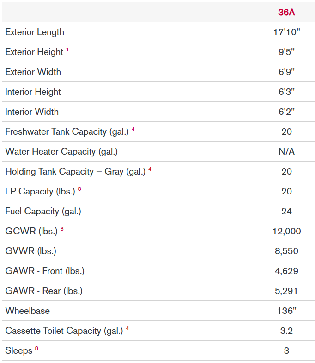Click the Water Heater Capacity N/A value

click(x=286, y=152)
